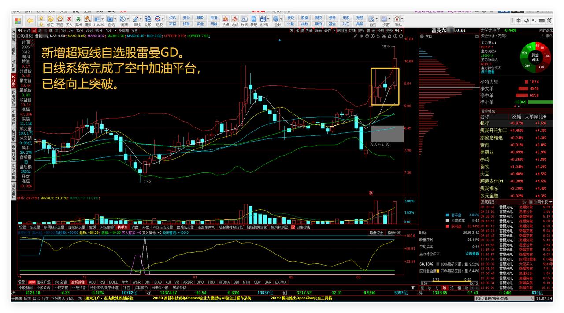The height and width of the screenshot is (313, 564).
Task: Switch the chart to 30分 period
Action: pyautogui.click(x=89, y=31)
